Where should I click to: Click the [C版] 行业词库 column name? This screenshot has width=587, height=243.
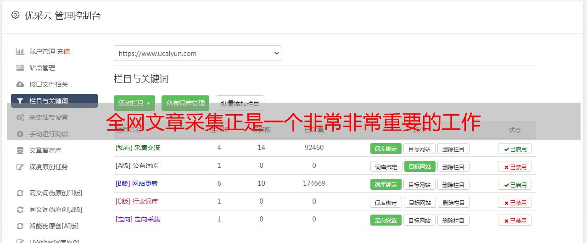click(x=137, y=201)
